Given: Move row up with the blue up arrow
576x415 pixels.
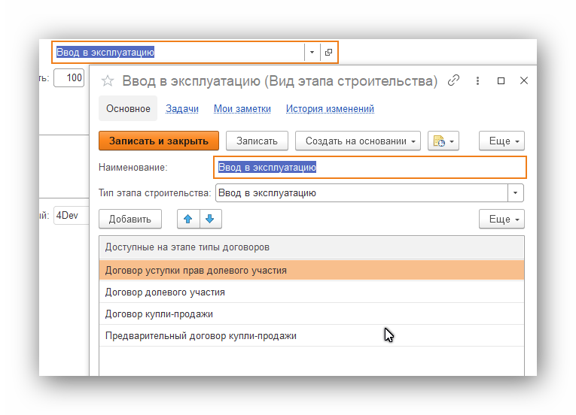Looking at the screenshot, I should pyautogui.click(x=187, y=219).
